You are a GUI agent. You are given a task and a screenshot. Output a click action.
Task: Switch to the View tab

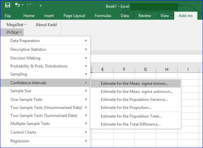pyautogui.click(x=165, y=16)
